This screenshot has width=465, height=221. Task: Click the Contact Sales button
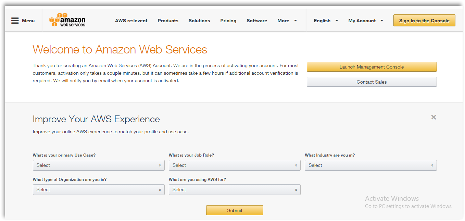pos(372,82)
